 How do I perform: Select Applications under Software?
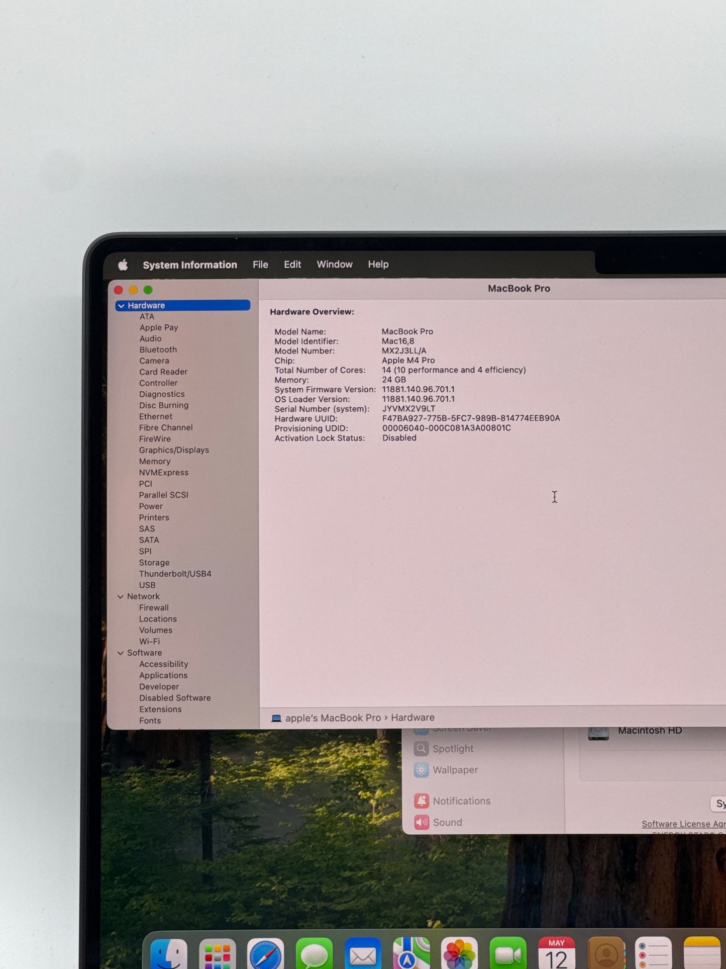click(163, 676)
